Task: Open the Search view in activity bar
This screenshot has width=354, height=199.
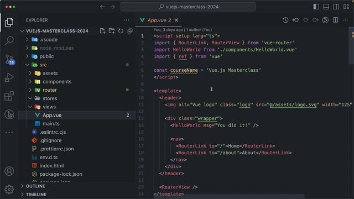Action: (x=9, y=40)
